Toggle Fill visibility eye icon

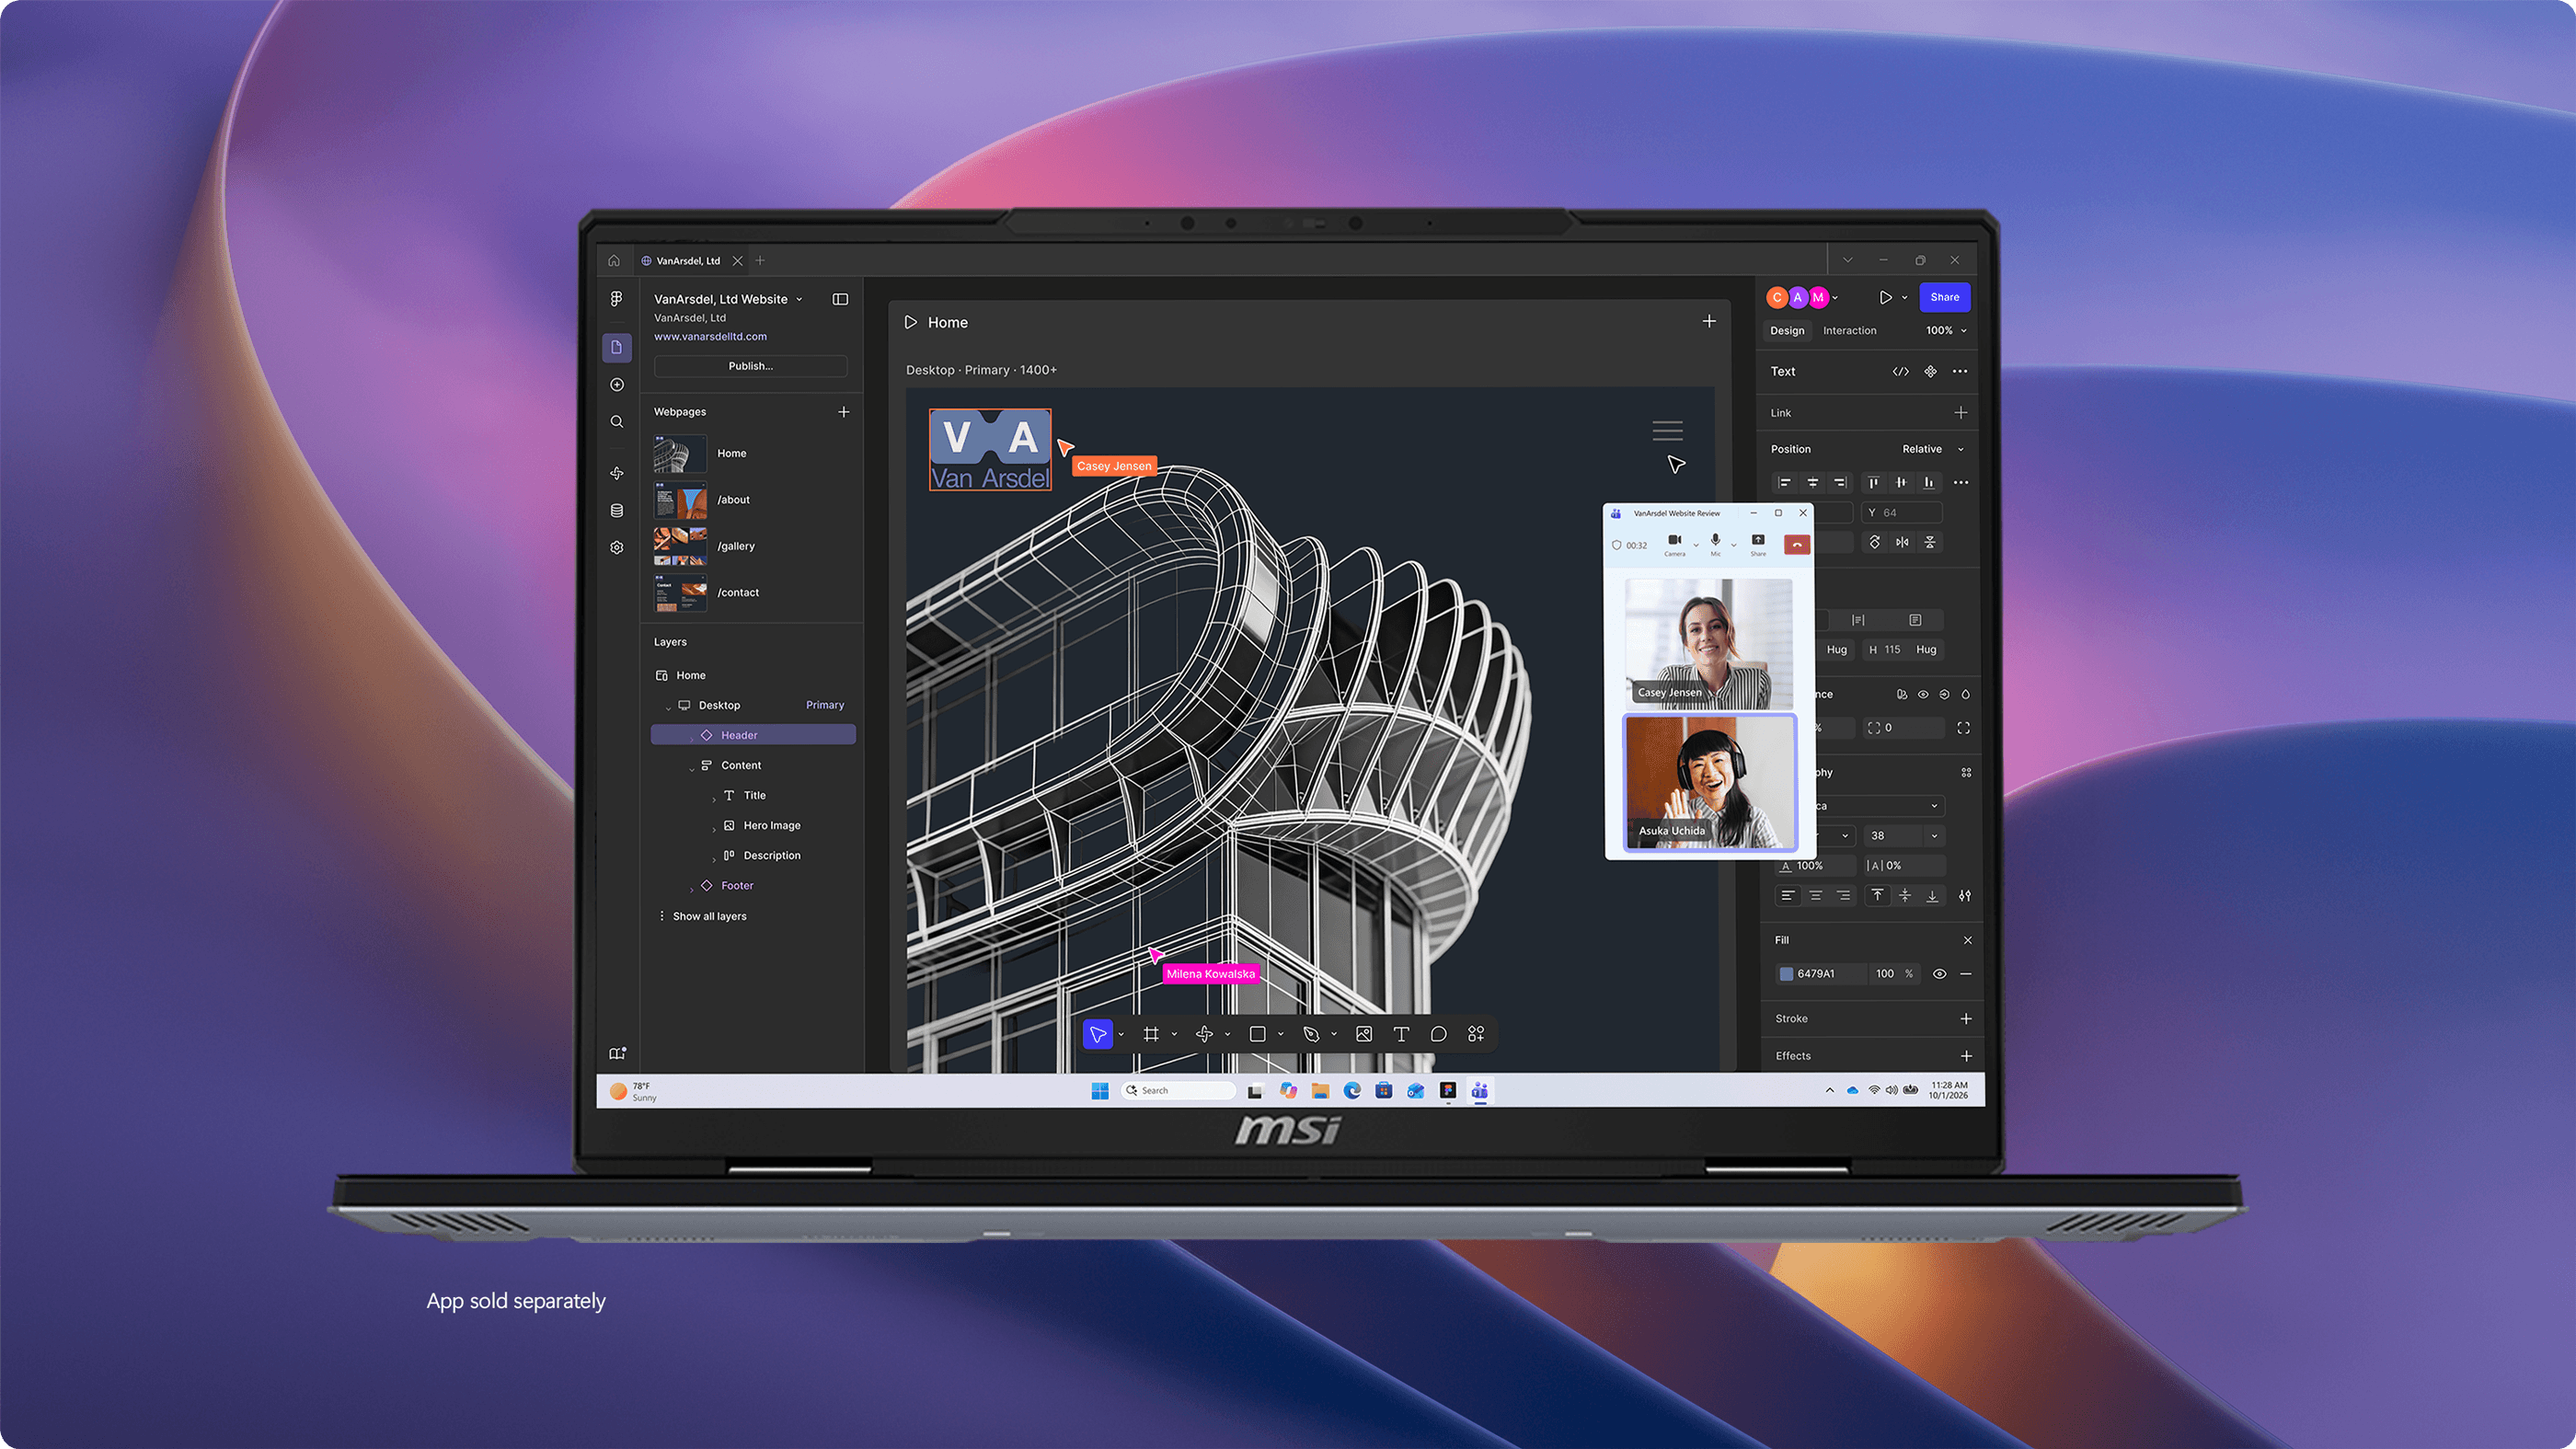[1939, 974]
